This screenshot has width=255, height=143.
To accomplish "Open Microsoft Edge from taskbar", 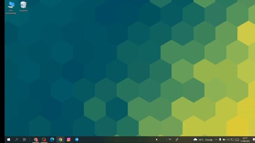I will (x=52, y=139).
